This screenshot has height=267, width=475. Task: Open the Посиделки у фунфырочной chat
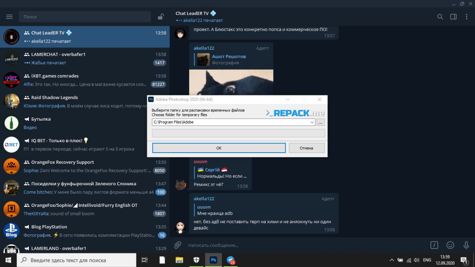coord(85,188)
